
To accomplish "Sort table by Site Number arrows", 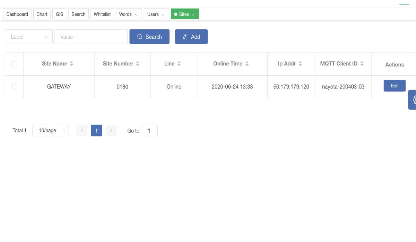I will pyautogui.click(x=137, y=64).
